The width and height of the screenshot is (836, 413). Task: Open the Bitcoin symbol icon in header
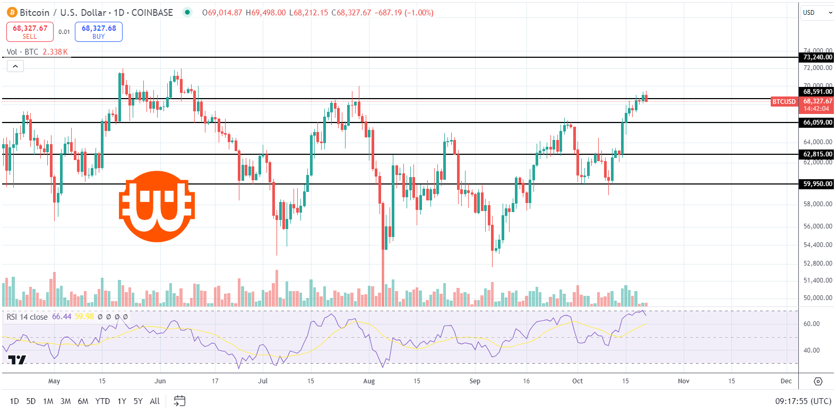(12, 12)
